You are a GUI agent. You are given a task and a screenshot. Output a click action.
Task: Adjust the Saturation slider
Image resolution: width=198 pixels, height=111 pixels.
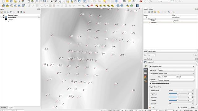coord(178,97)
